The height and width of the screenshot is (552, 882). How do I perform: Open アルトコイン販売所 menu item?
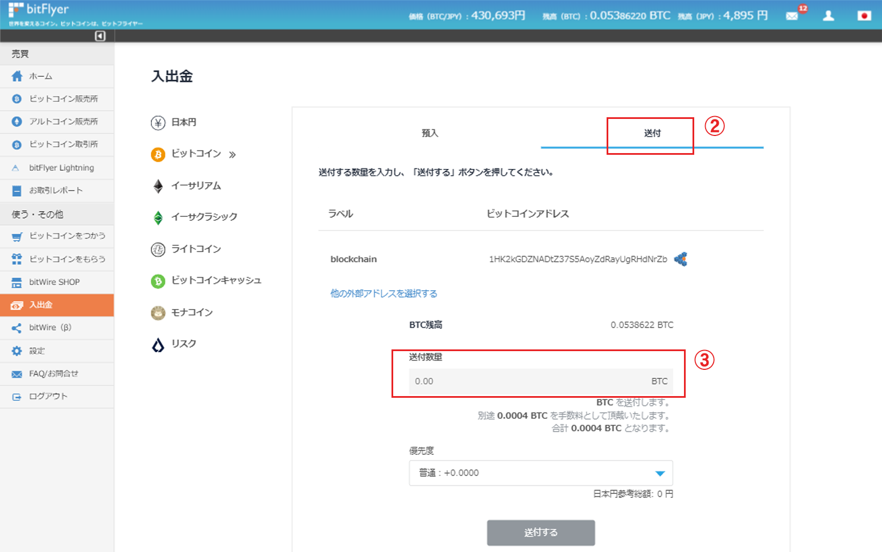point(57,122)
